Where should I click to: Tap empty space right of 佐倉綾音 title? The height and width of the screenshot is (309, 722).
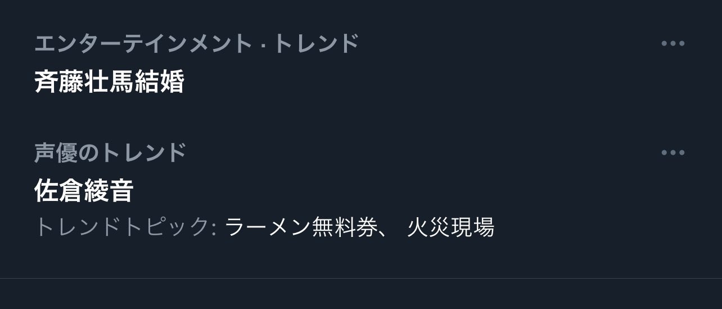pyautogui.click(x=394, y=191)
